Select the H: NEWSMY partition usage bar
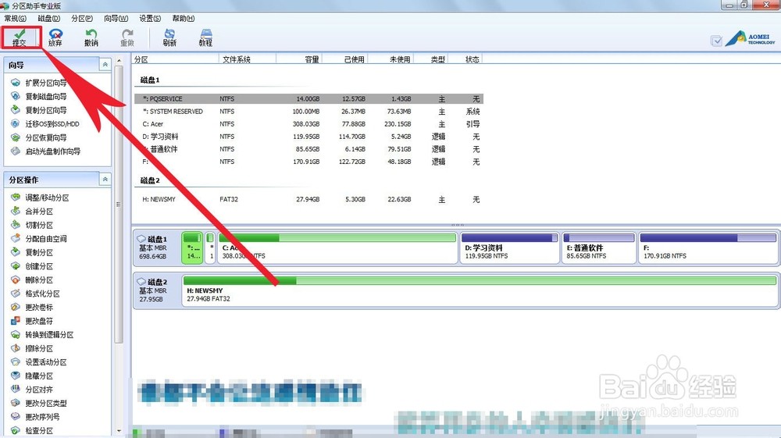 click(480, 288)
